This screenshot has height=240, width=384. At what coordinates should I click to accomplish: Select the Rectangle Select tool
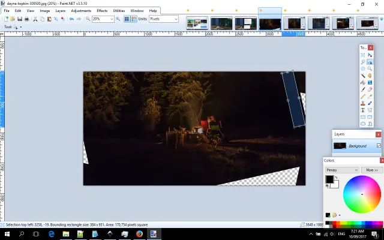363,55
